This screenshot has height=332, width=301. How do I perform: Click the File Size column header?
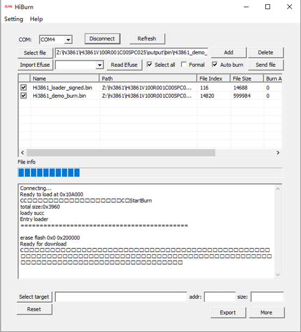click(x=247, y=79)
